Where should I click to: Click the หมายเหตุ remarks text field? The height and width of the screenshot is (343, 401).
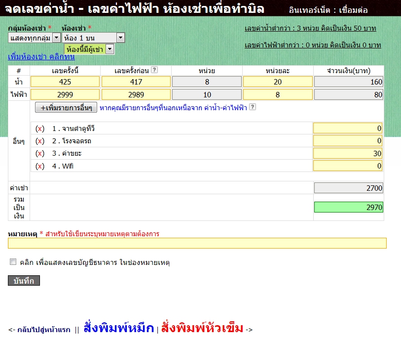point(197,243)
